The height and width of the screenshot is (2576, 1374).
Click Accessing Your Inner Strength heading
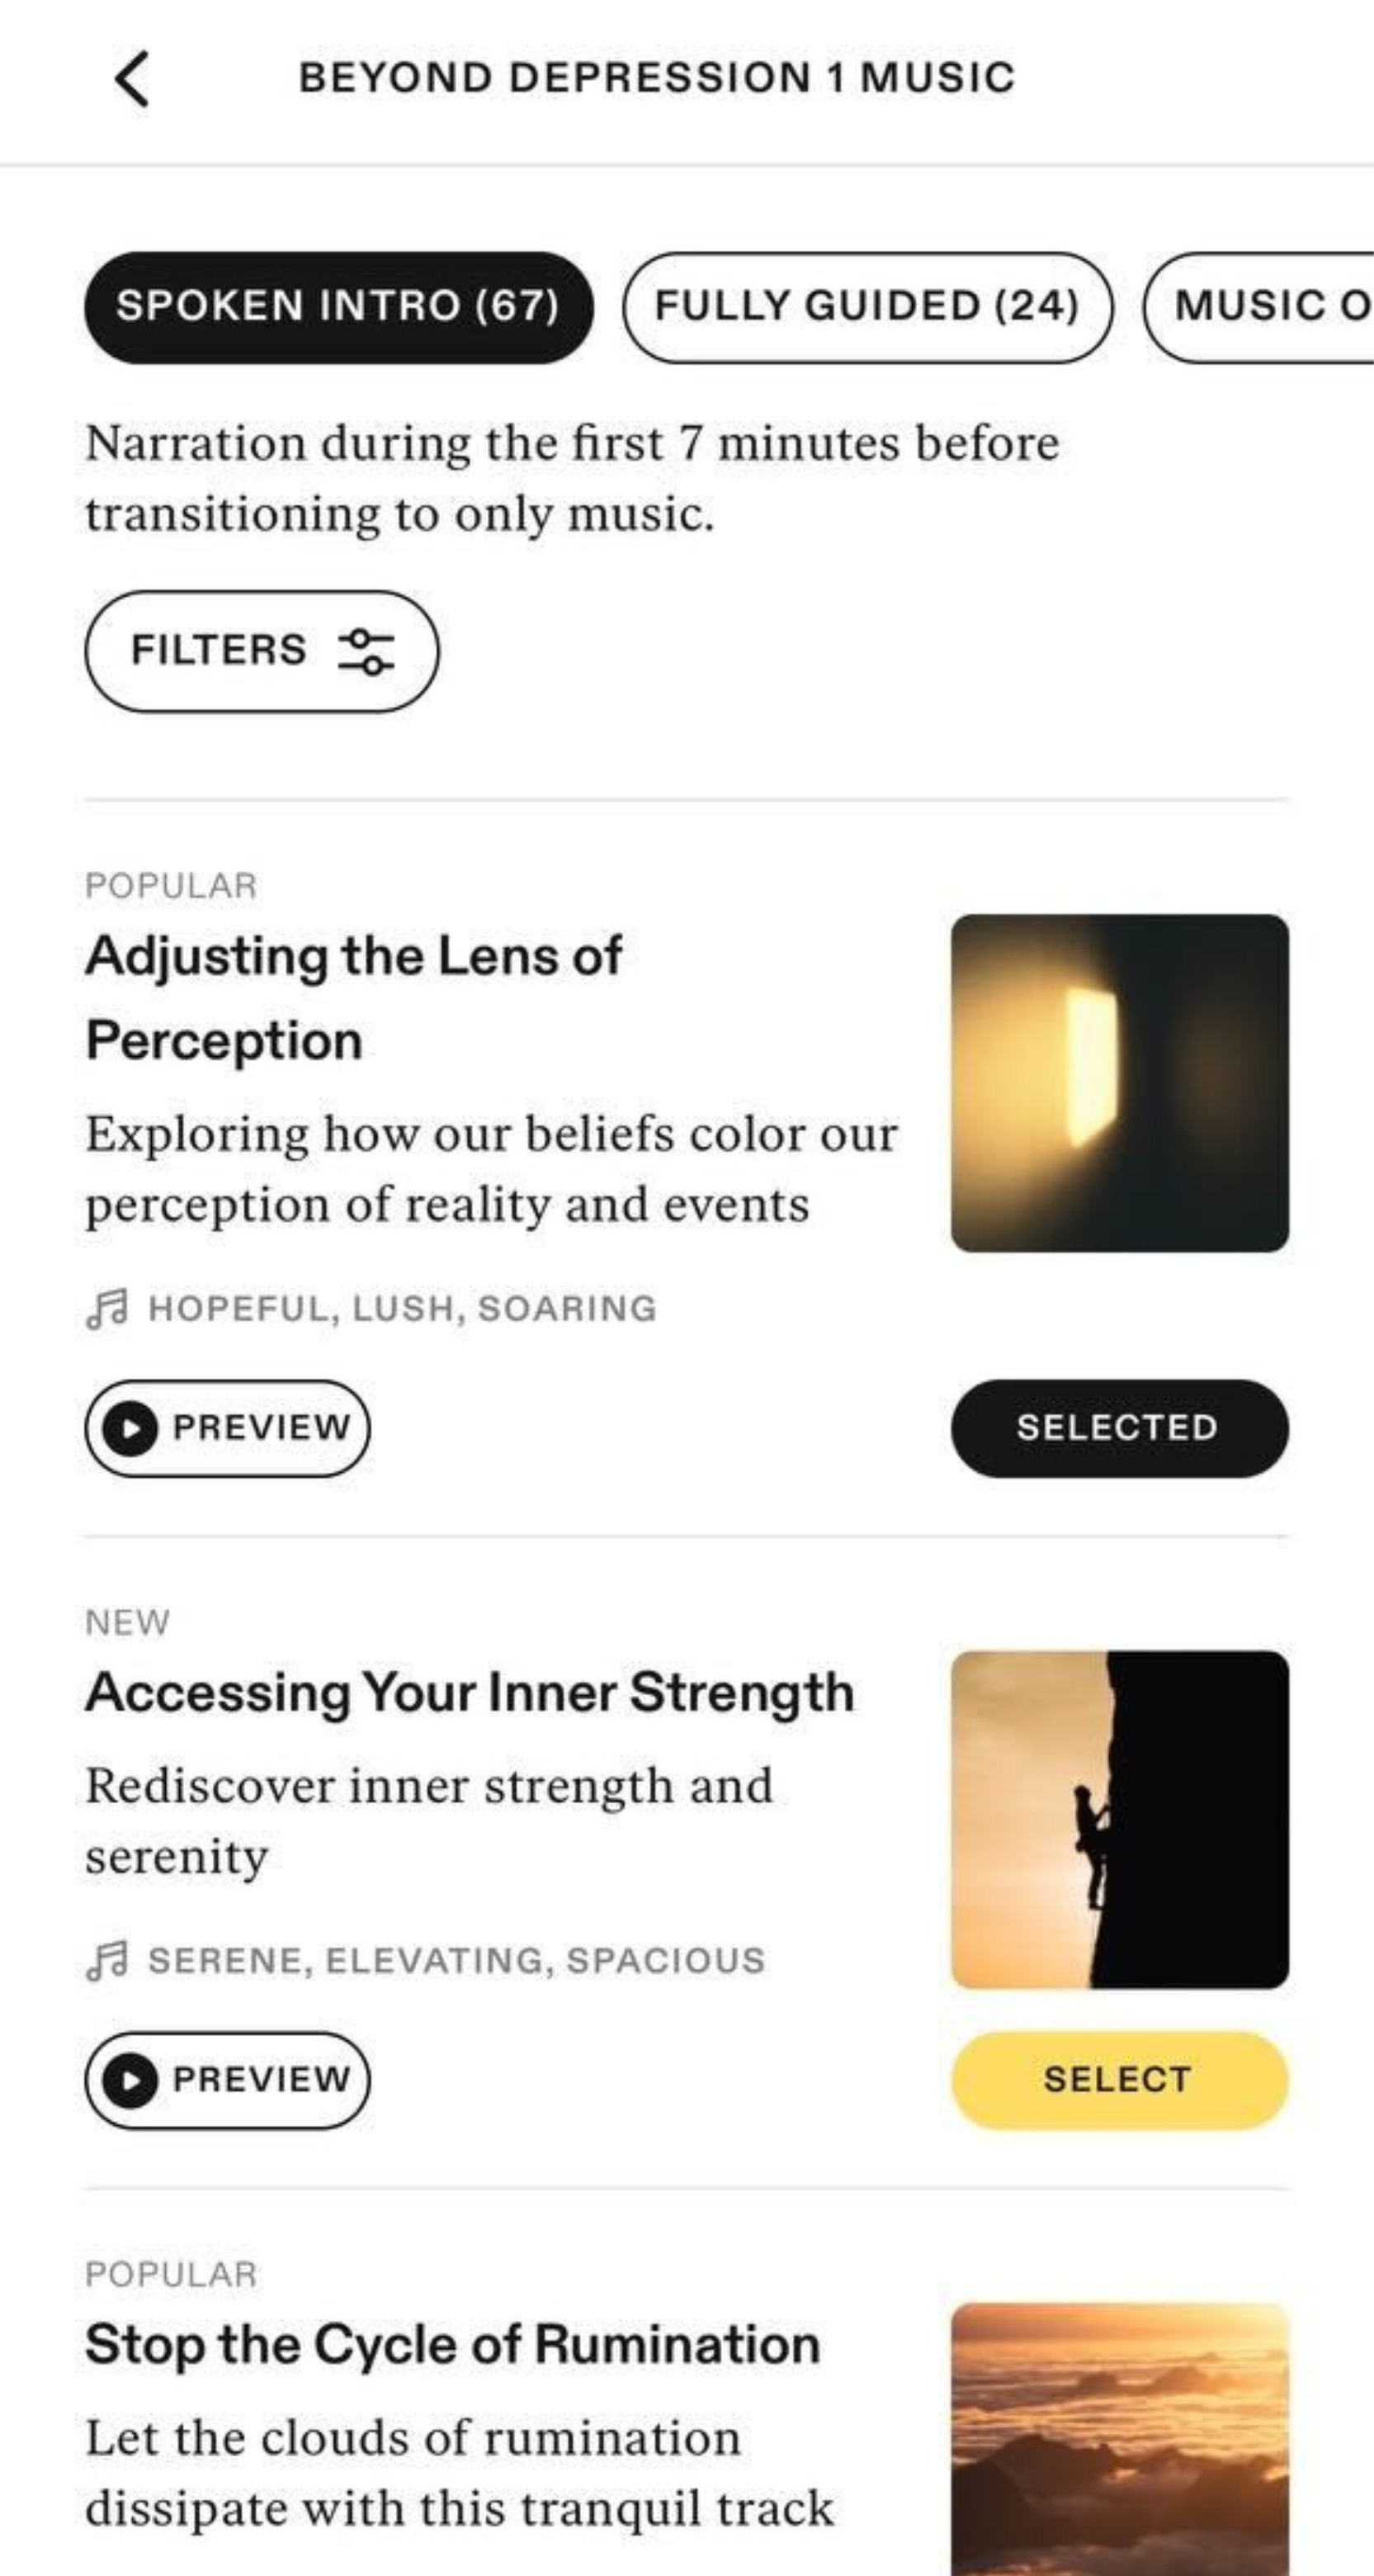coord(470,1693)
